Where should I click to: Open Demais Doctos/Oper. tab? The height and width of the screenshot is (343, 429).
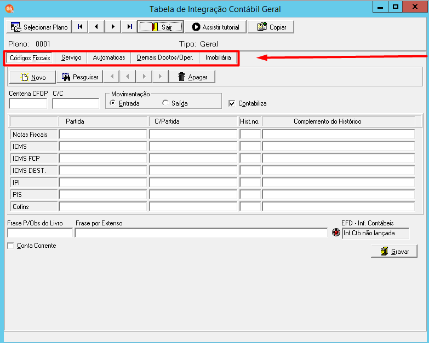[165, 57]
